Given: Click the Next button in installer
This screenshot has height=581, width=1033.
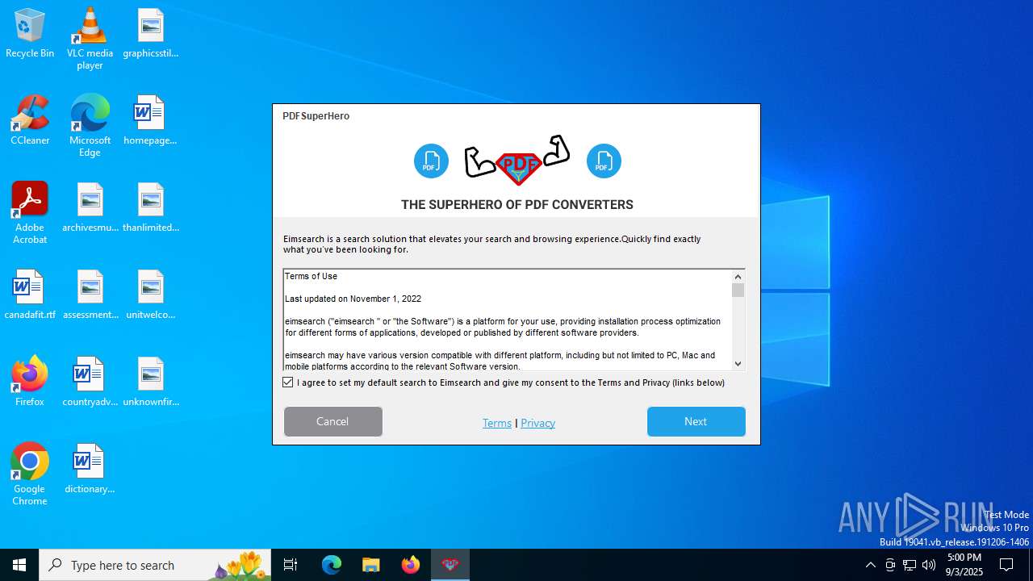Looking at the screenshot, I should [x=696, y=421].
